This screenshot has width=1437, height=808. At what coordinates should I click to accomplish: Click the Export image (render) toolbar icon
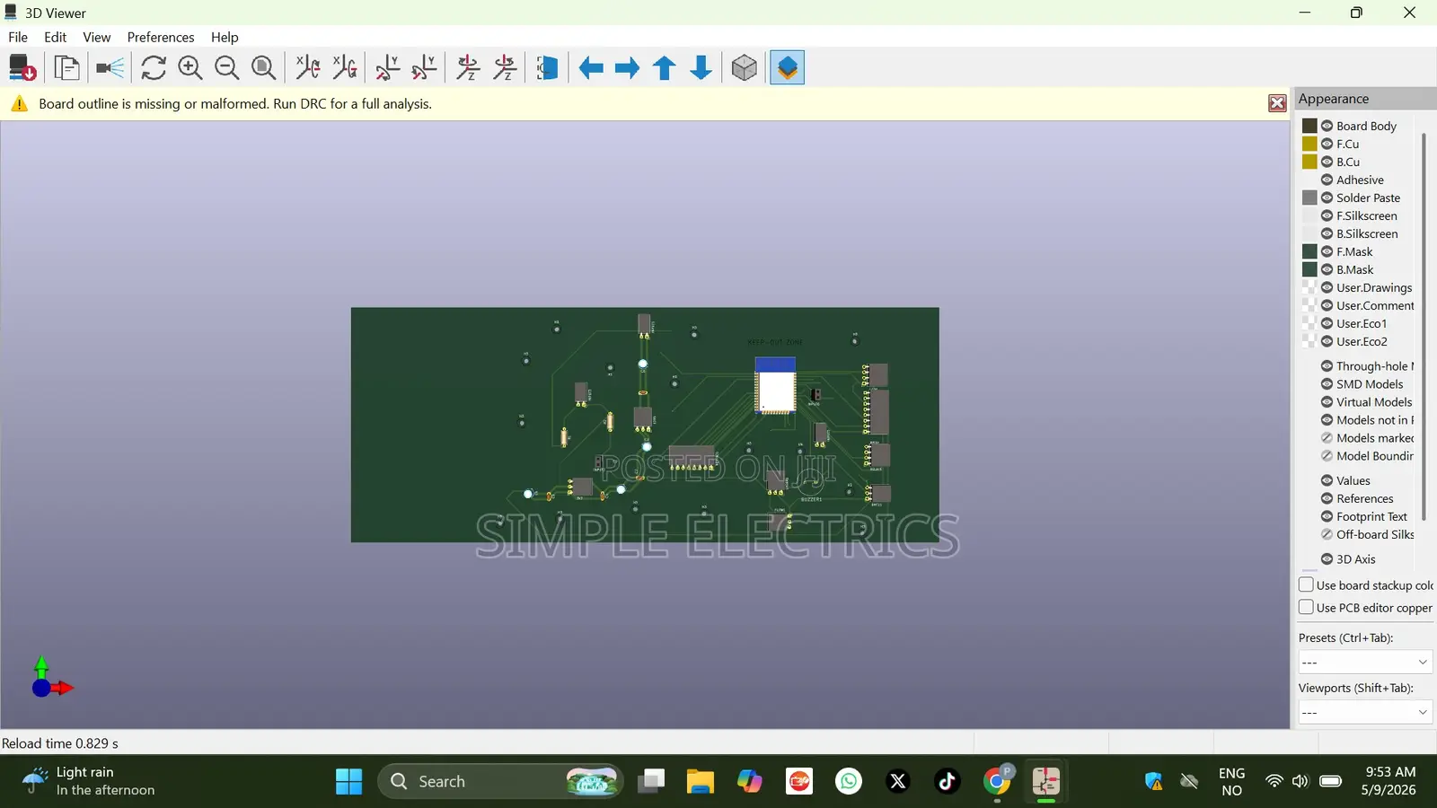tap(22, 68)
